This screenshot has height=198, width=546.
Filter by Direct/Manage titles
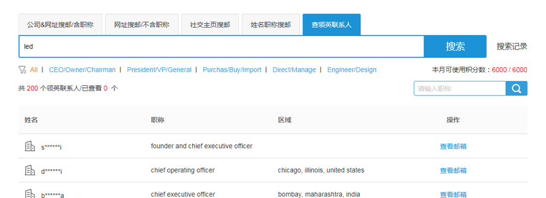click(x=295, y=70)
